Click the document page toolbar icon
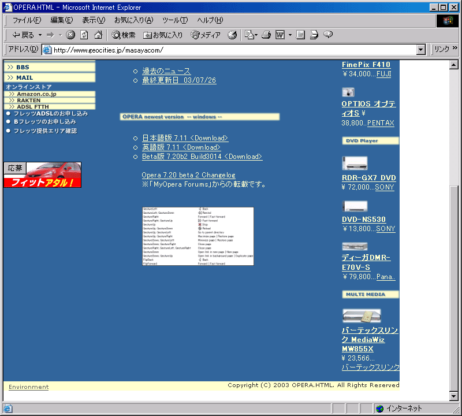 tap(300, 35)
